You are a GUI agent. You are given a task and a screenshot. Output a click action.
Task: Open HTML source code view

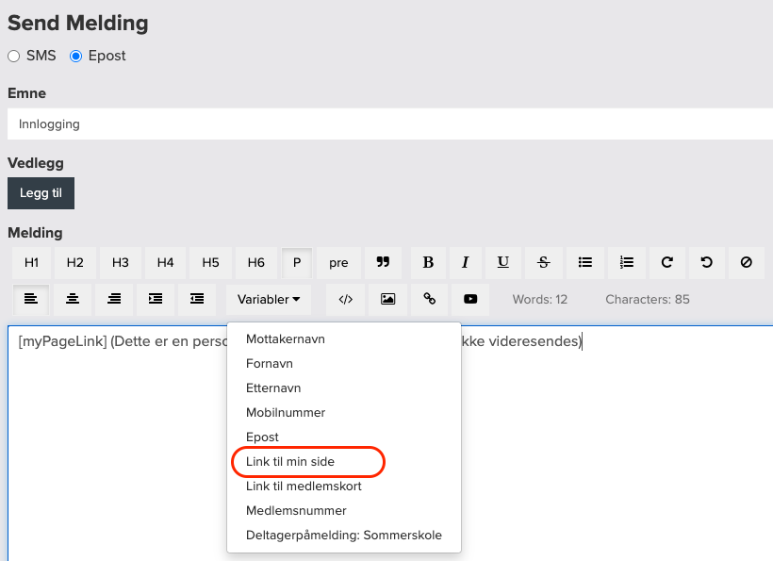click(x=346, y=299)
